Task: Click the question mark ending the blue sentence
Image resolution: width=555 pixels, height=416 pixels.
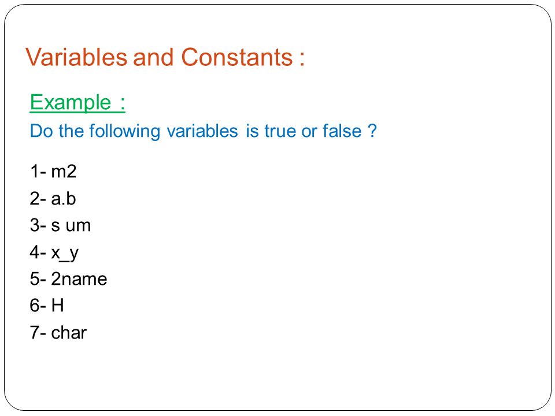Action: [x=372, y=131]
